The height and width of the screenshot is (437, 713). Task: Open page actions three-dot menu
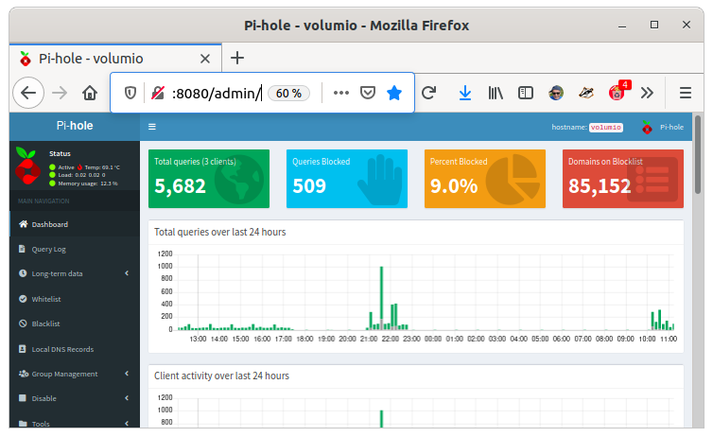point(341,93)
